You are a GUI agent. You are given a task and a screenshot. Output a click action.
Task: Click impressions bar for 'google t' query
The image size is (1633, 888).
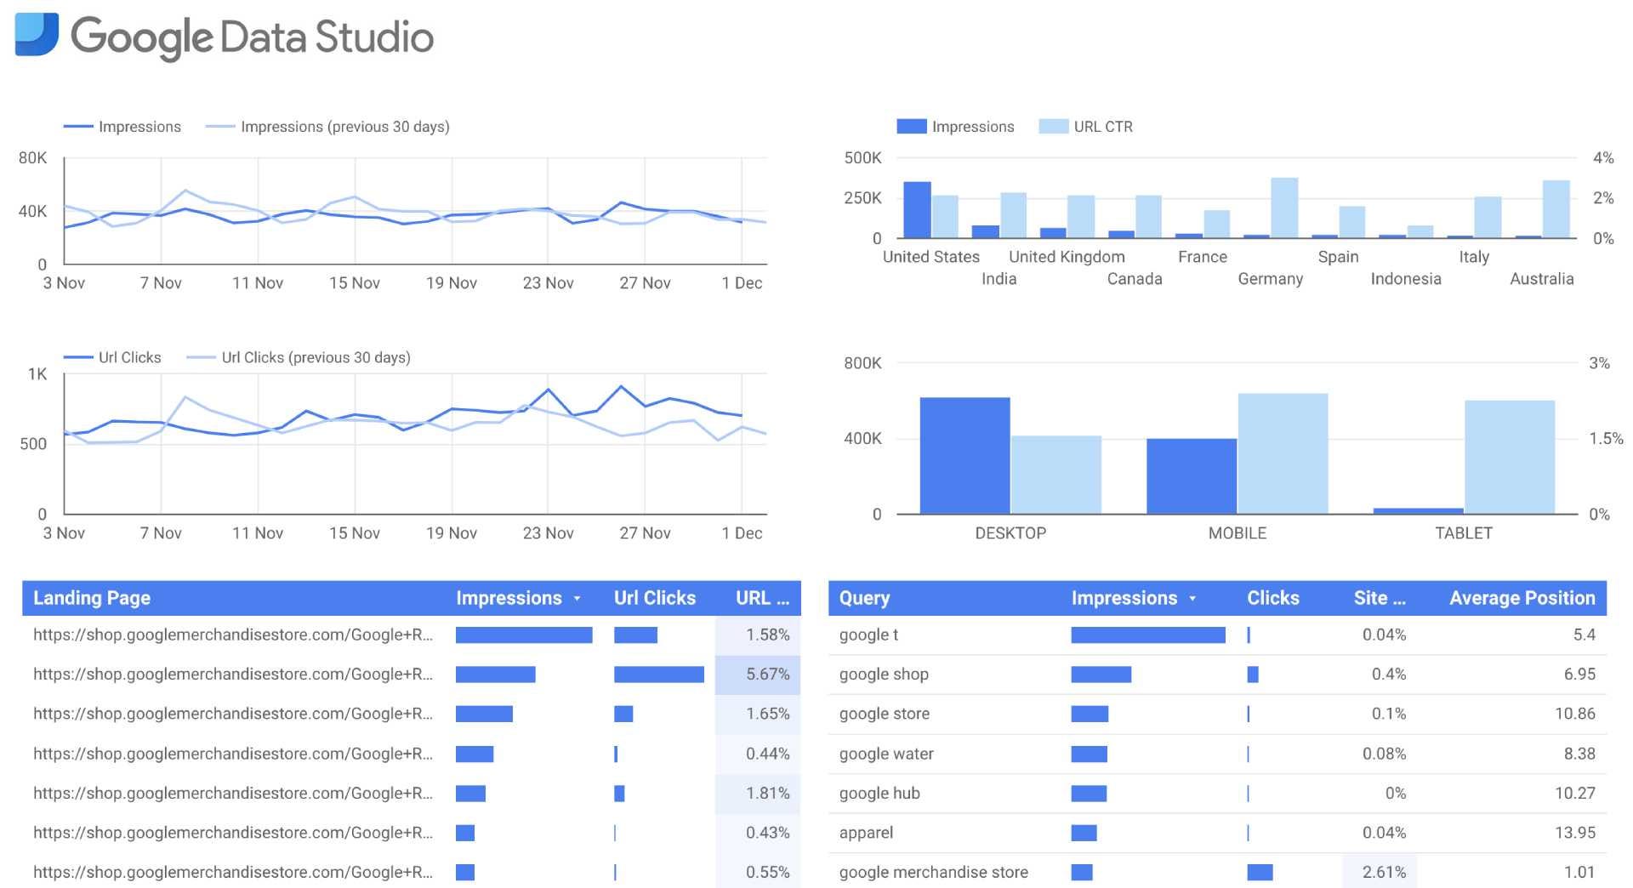(x=1148, y=635)
